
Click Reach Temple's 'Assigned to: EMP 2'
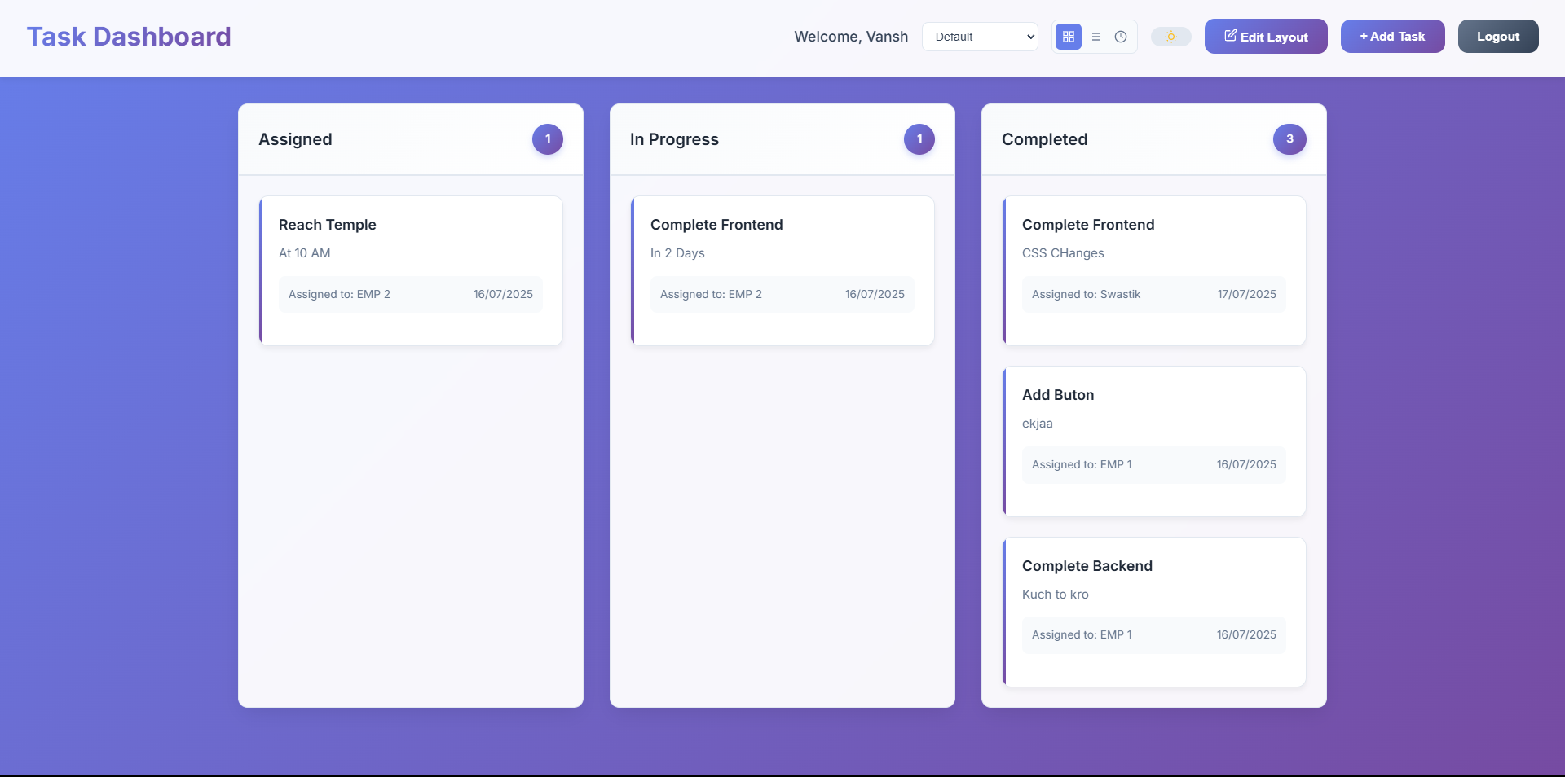point(339,294)
